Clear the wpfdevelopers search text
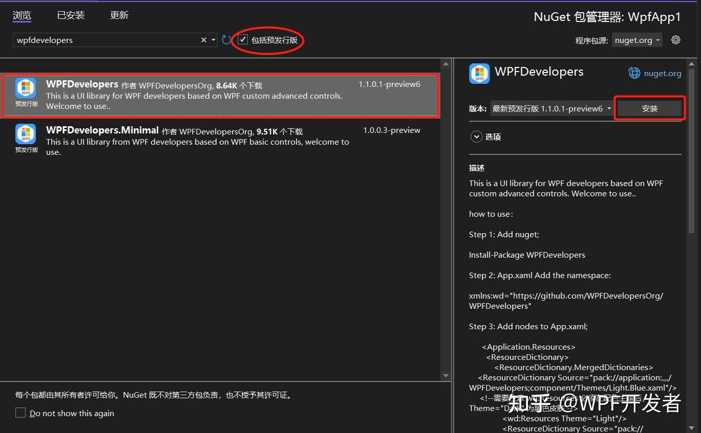Screen dimensions: 701x433 (x=204, y=40)
